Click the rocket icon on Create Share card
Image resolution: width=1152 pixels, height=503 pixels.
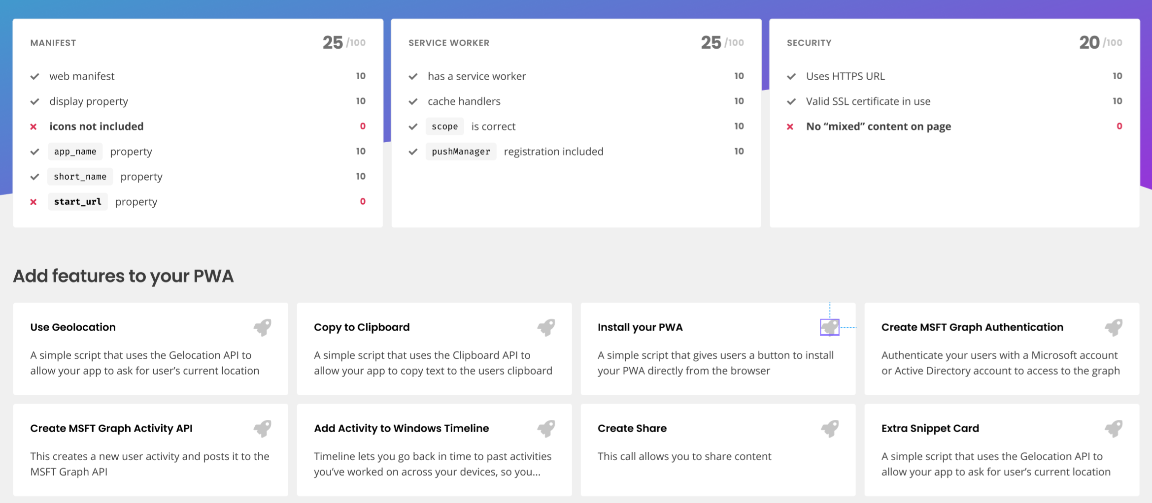point(830,428)
